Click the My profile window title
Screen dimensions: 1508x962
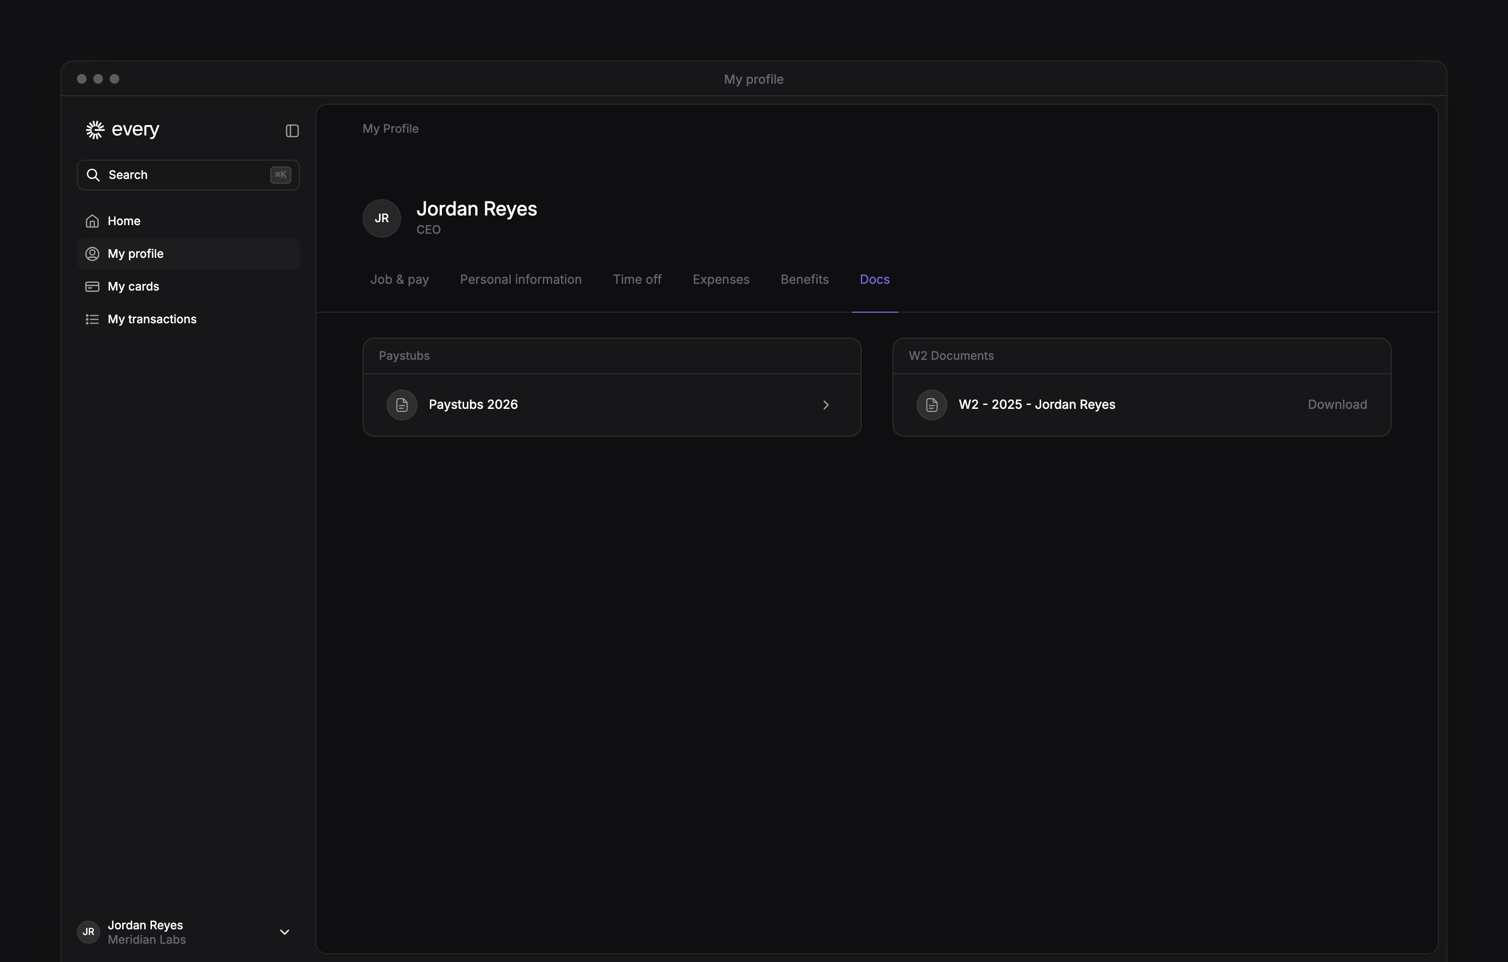click(x=754, y=79)
